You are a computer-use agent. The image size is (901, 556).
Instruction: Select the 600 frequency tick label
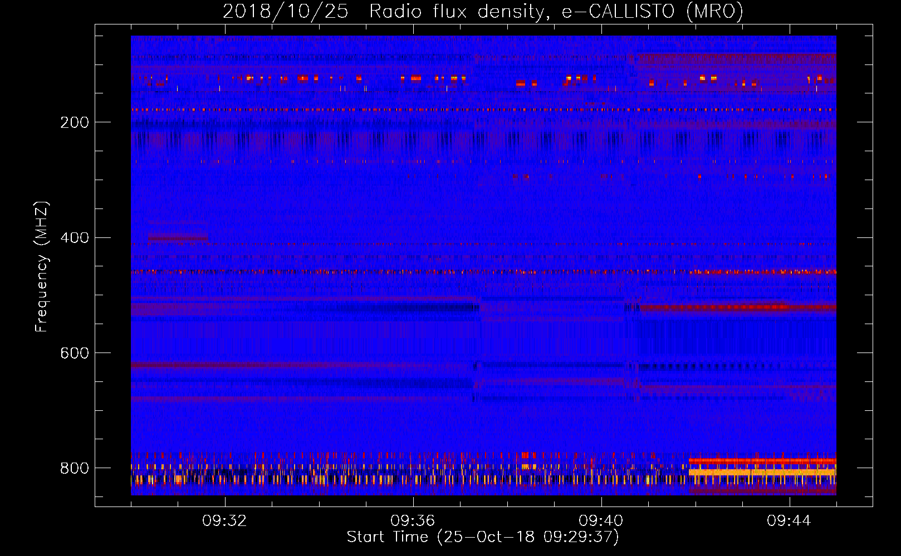pyautogui.click(x=75, y=354)
